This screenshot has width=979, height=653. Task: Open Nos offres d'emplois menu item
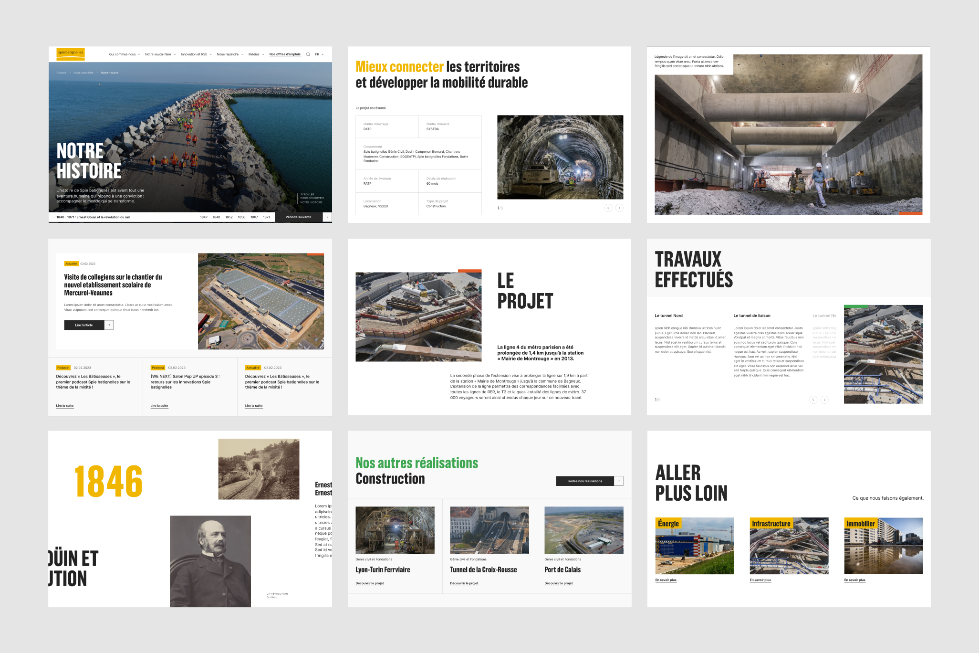(285, 54)
